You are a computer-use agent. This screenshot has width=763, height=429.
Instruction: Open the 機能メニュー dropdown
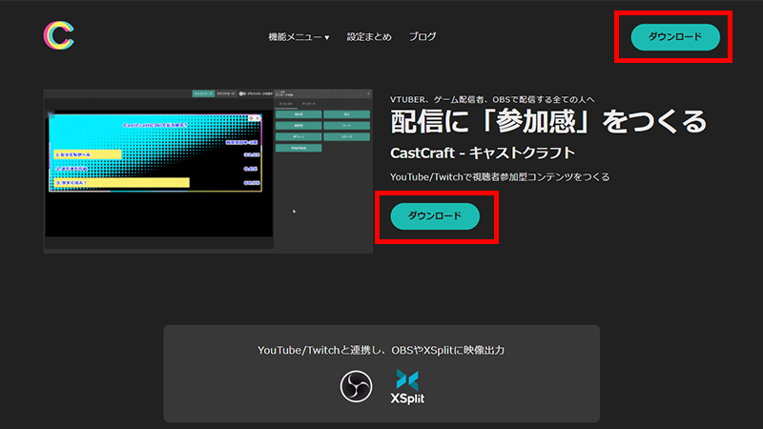[299, 37]
